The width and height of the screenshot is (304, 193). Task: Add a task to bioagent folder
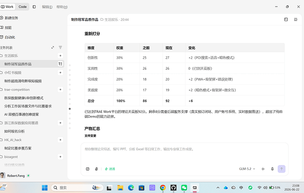coord(60,156)
